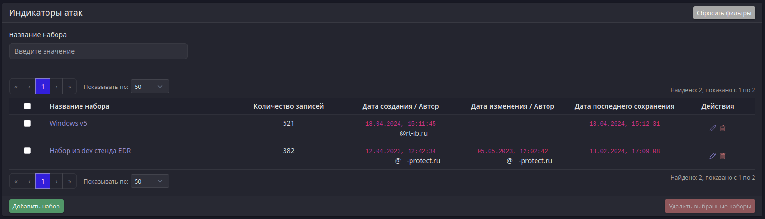Viewport: 765px width, 219px height.
Task: Check the Windows v5 row checkbox
Action: [27, 123]
